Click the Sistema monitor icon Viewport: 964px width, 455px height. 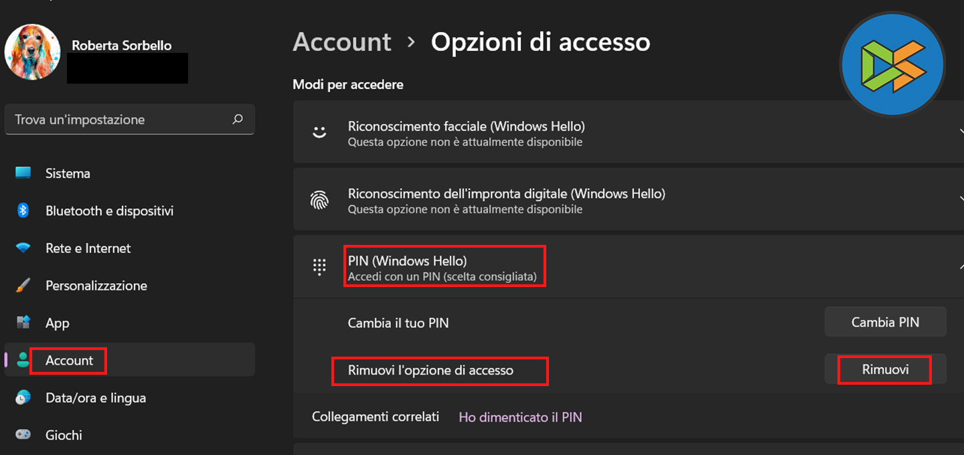tap(23, 173)
